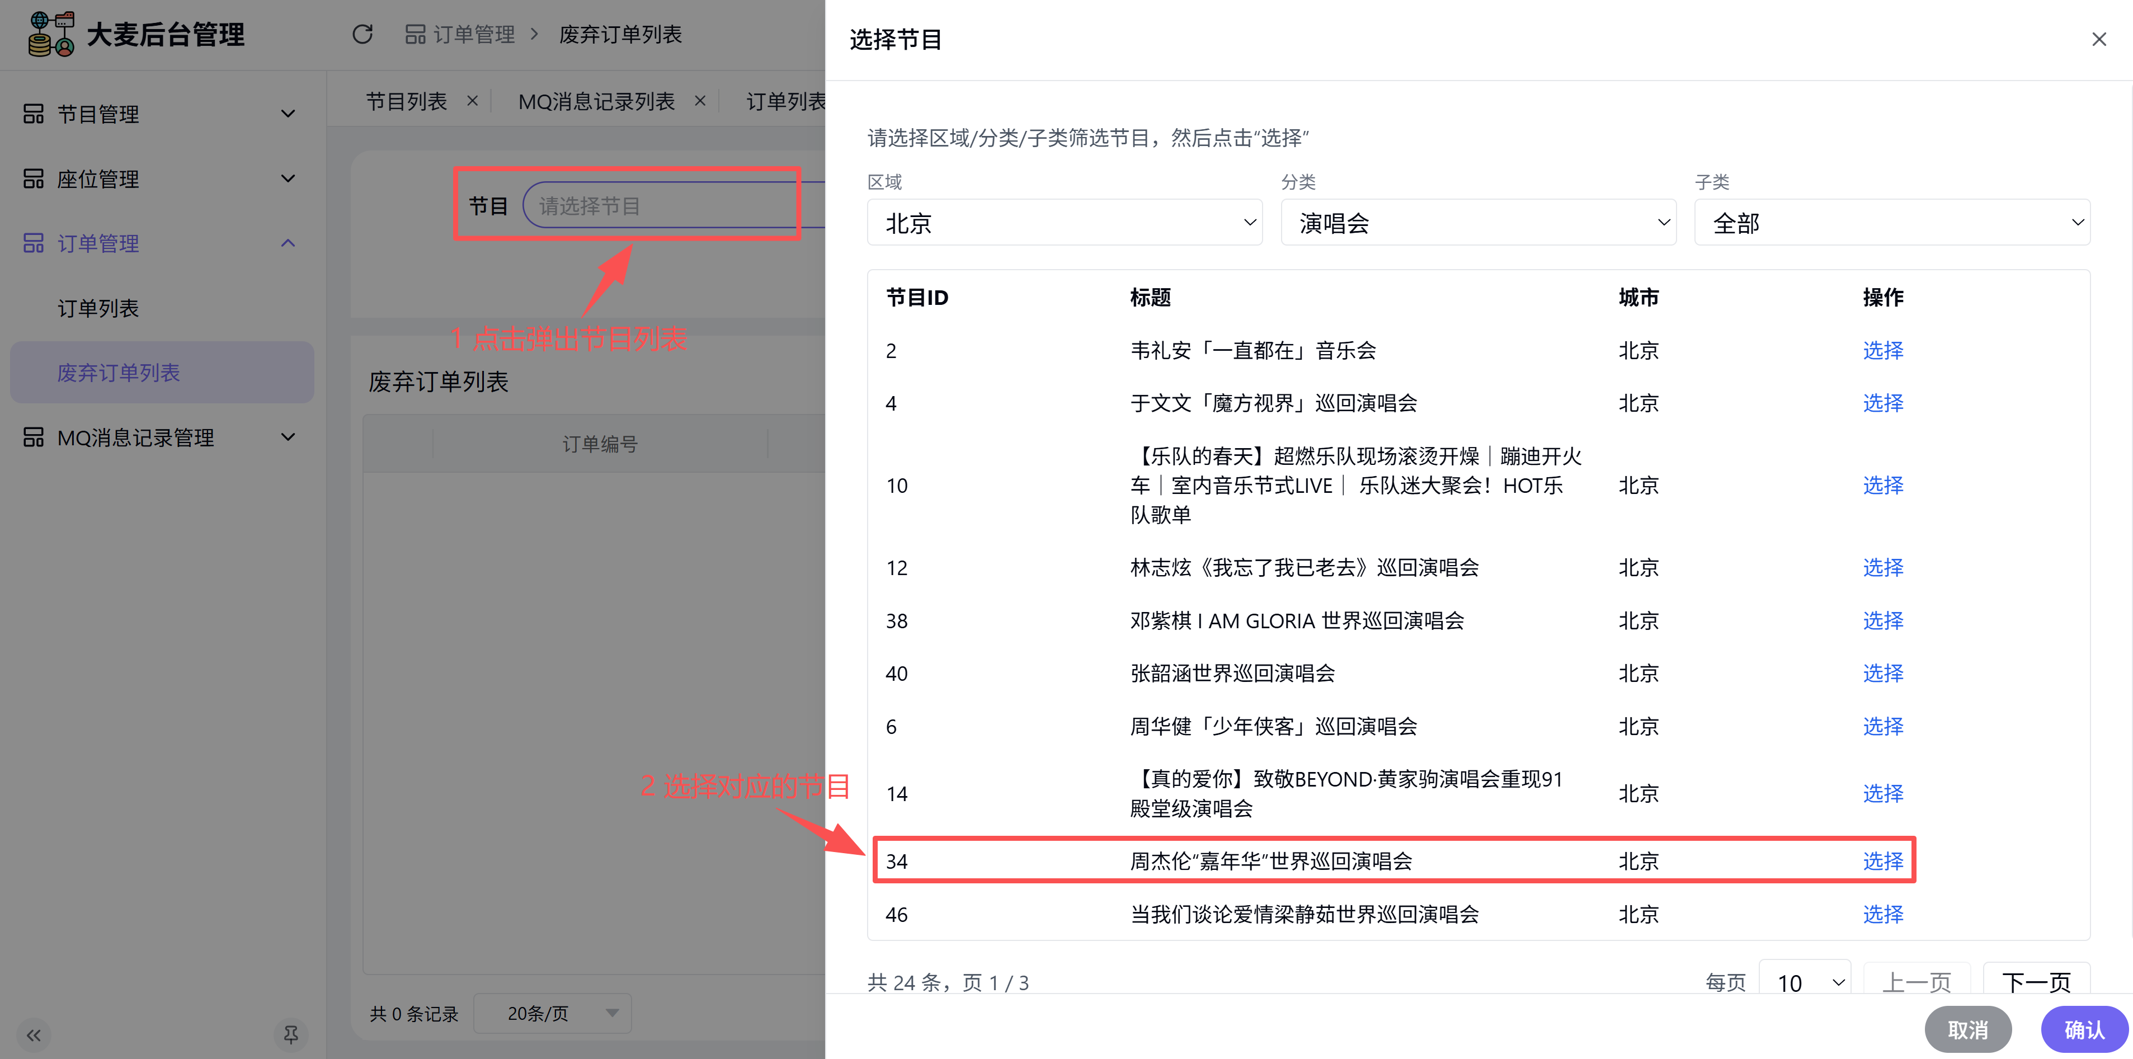The width and height of the screenshot is (2133, 1059).
Task: Open 订单列表 in sidebar menu
Action: [x=98, y=308]
